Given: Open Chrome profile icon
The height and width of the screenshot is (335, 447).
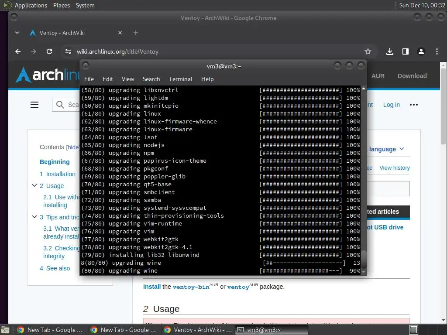Looking at the screenshot, I should tap(421, 51).
